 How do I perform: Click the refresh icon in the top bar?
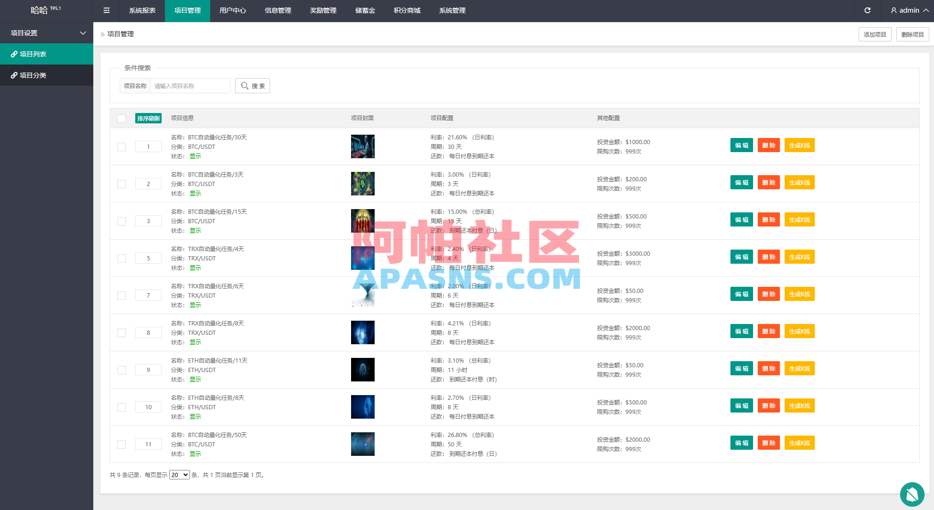(868, 10)
